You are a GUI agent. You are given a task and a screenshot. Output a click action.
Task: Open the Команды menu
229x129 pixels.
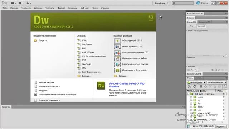(x=73, y=8)
